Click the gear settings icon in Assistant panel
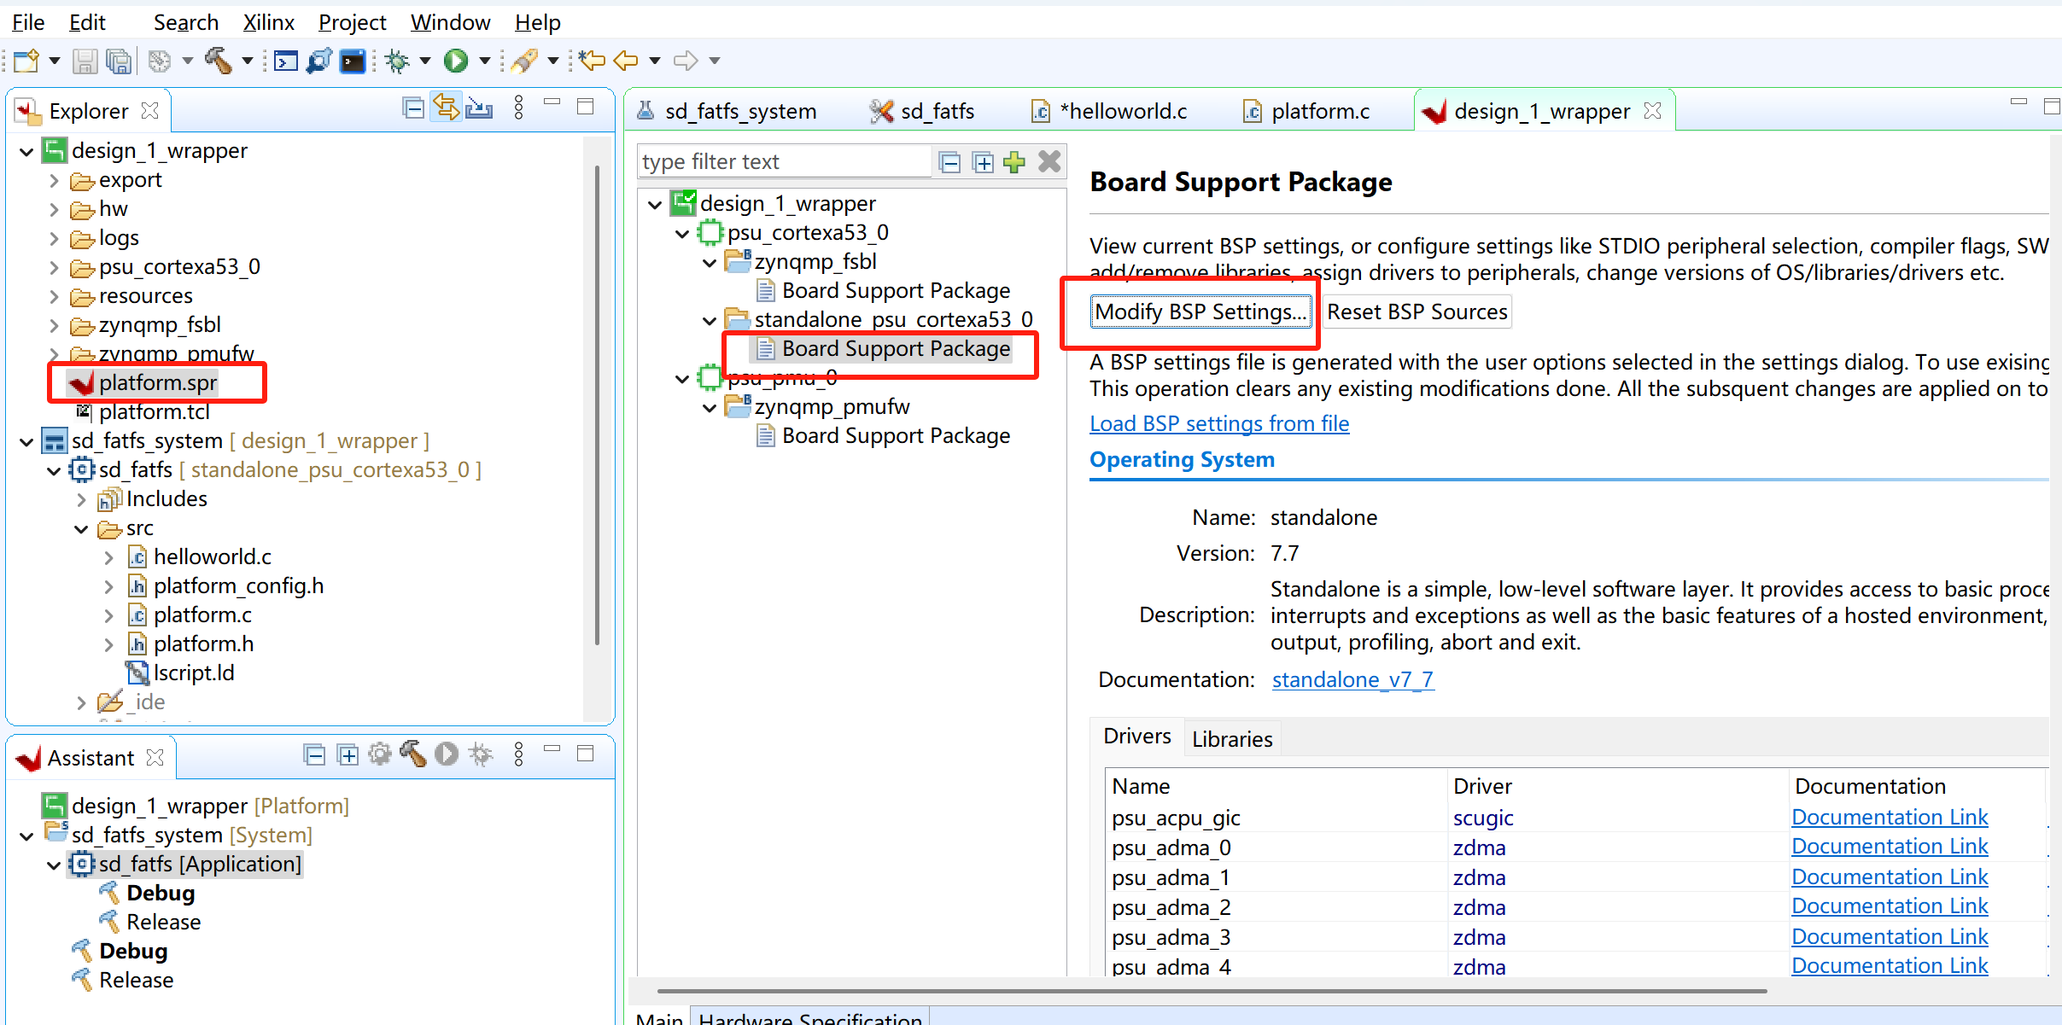 (x=380, y=754)
